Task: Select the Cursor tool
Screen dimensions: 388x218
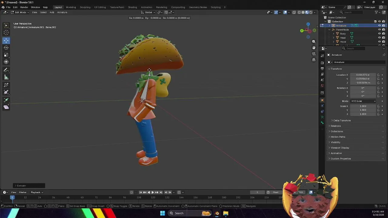Action: tap(6, 33)
